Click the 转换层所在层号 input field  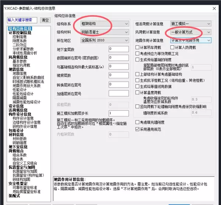point(119,85)
